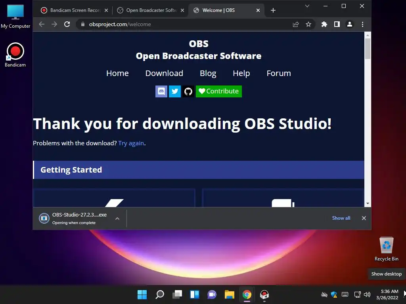The width and height of the screenshot is (406, 304).
Task: Open the Forum navigation link
Action: 279,73
